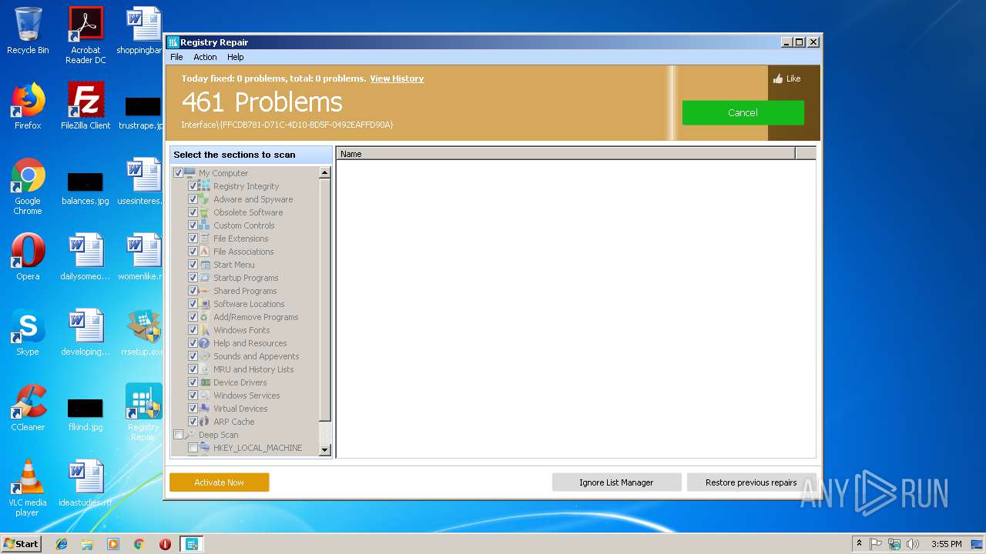Viewport: 986px width, 554px height.
Task: Click the Deep Scan magnifier icon
Action: coord(190,435)
